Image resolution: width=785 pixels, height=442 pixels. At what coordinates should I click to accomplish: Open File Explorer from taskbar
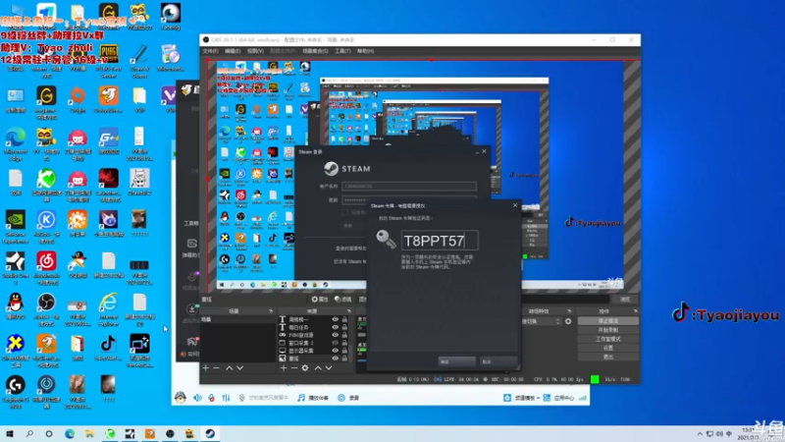pyautogui.click(x=89, y=433)
